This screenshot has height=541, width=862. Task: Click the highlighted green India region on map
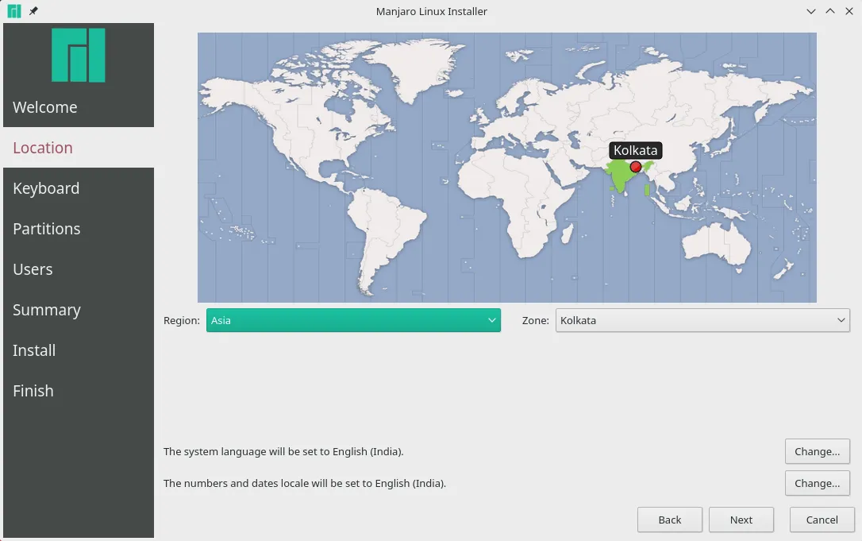620,175
